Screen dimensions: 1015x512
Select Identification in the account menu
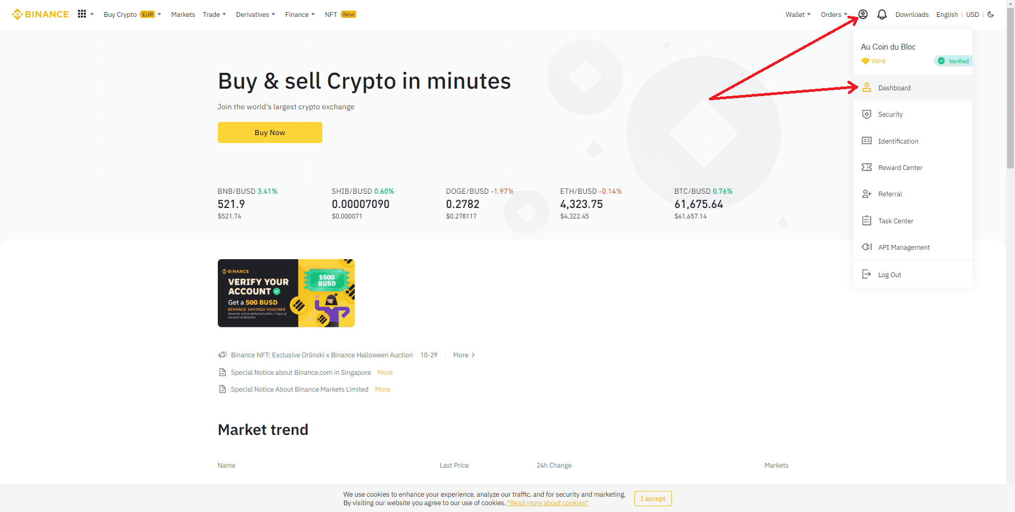coord(898,141)
